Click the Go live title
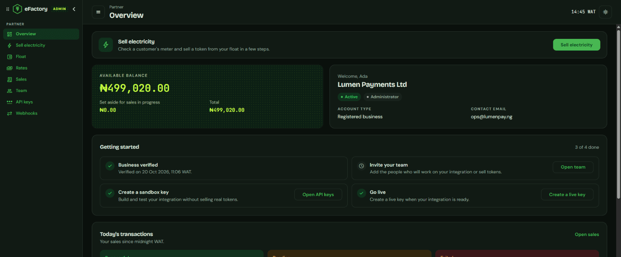 378,192
